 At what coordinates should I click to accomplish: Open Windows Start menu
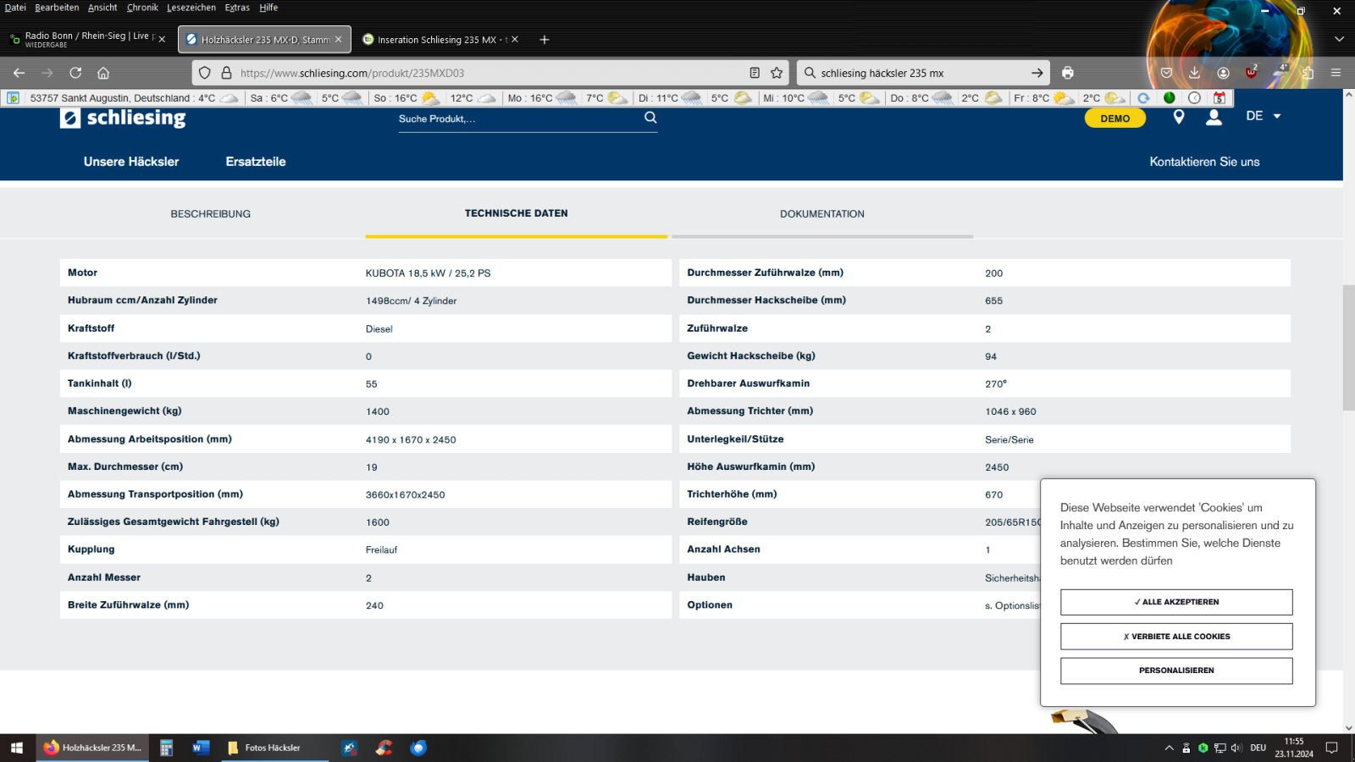pos(17,748)
